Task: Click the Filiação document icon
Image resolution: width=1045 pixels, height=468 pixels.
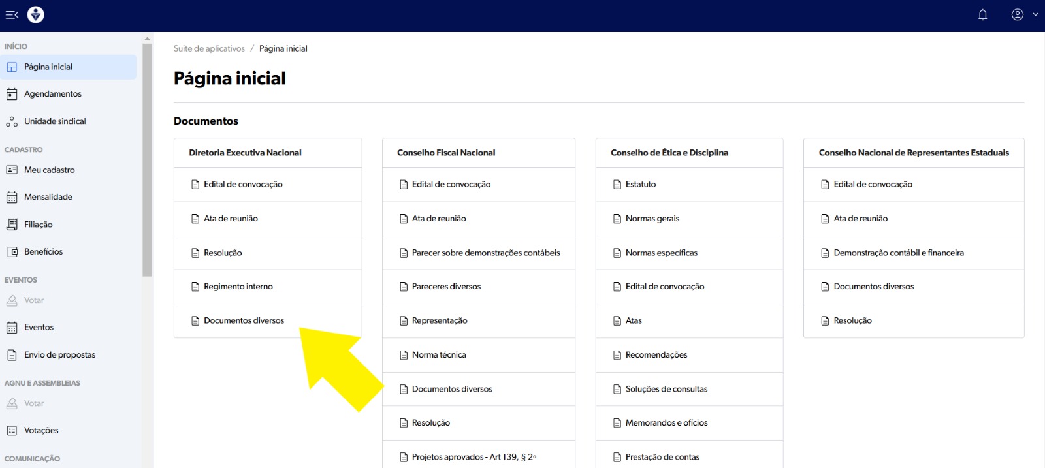Action: click(12, 225)
